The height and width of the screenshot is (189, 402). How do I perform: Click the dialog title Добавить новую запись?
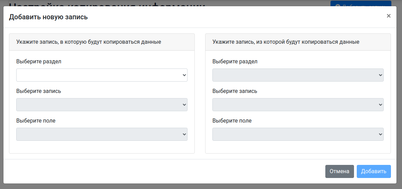(48, 17)
